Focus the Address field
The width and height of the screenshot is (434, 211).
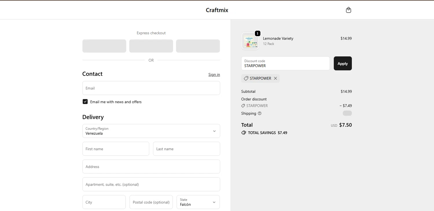151,166
